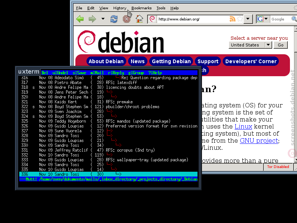
Task: Select mail 332 from Sandro Tosi
Action: pyautogui.click(x=108, y=155)
